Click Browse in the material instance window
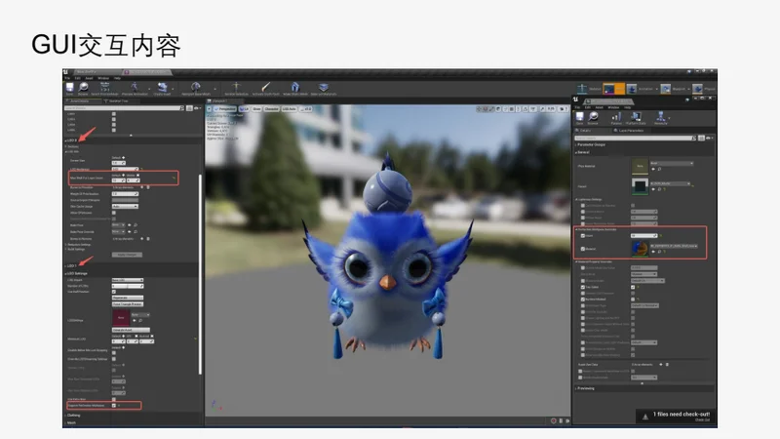The image size is (780, 439). pyautogui.click(x=593, y=118)
